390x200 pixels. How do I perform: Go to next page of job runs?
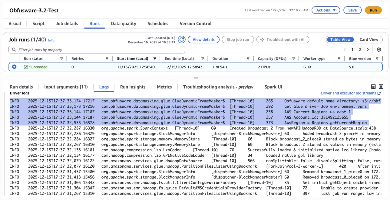coord(368,50)
